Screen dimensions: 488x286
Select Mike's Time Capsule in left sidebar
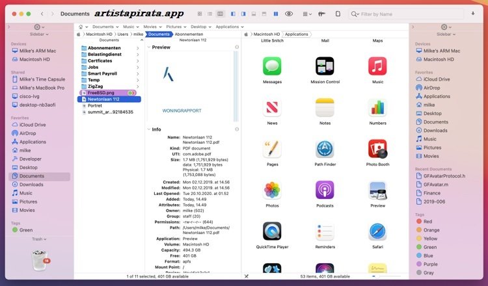pos(38,79)
